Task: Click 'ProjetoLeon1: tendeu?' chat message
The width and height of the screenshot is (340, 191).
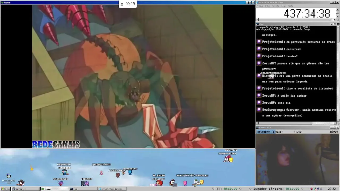Action: point(280,56)
